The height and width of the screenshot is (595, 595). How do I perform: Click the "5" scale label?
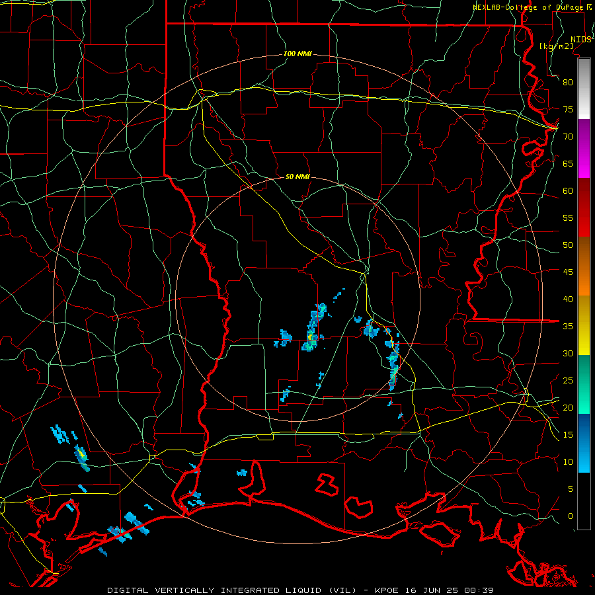point(571,489)
